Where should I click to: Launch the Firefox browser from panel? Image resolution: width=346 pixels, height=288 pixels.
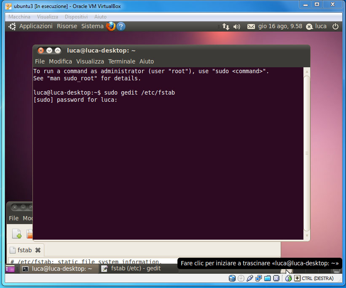click(x=111, y=26)
